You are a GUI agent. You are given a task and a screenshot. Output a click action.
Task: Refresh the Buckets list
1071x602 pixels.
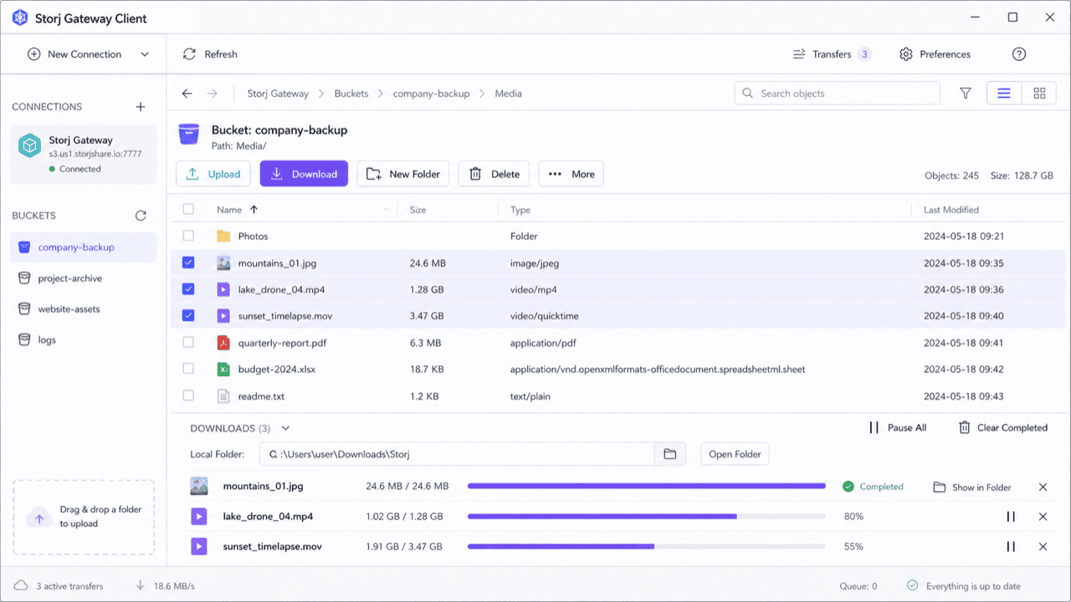coord(141,216)
